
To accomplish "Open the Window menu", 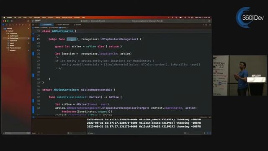I will point(77,18).
